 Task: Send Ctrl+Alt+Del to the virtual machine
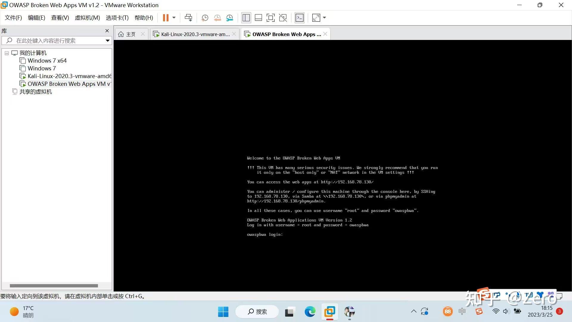188,18
